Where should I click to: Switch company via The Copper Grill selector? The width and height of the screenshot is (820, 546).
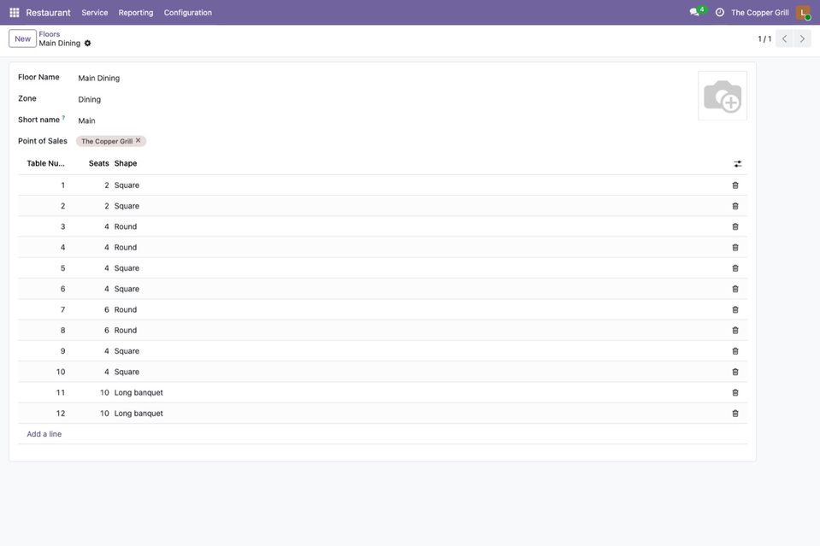point(760,13)
